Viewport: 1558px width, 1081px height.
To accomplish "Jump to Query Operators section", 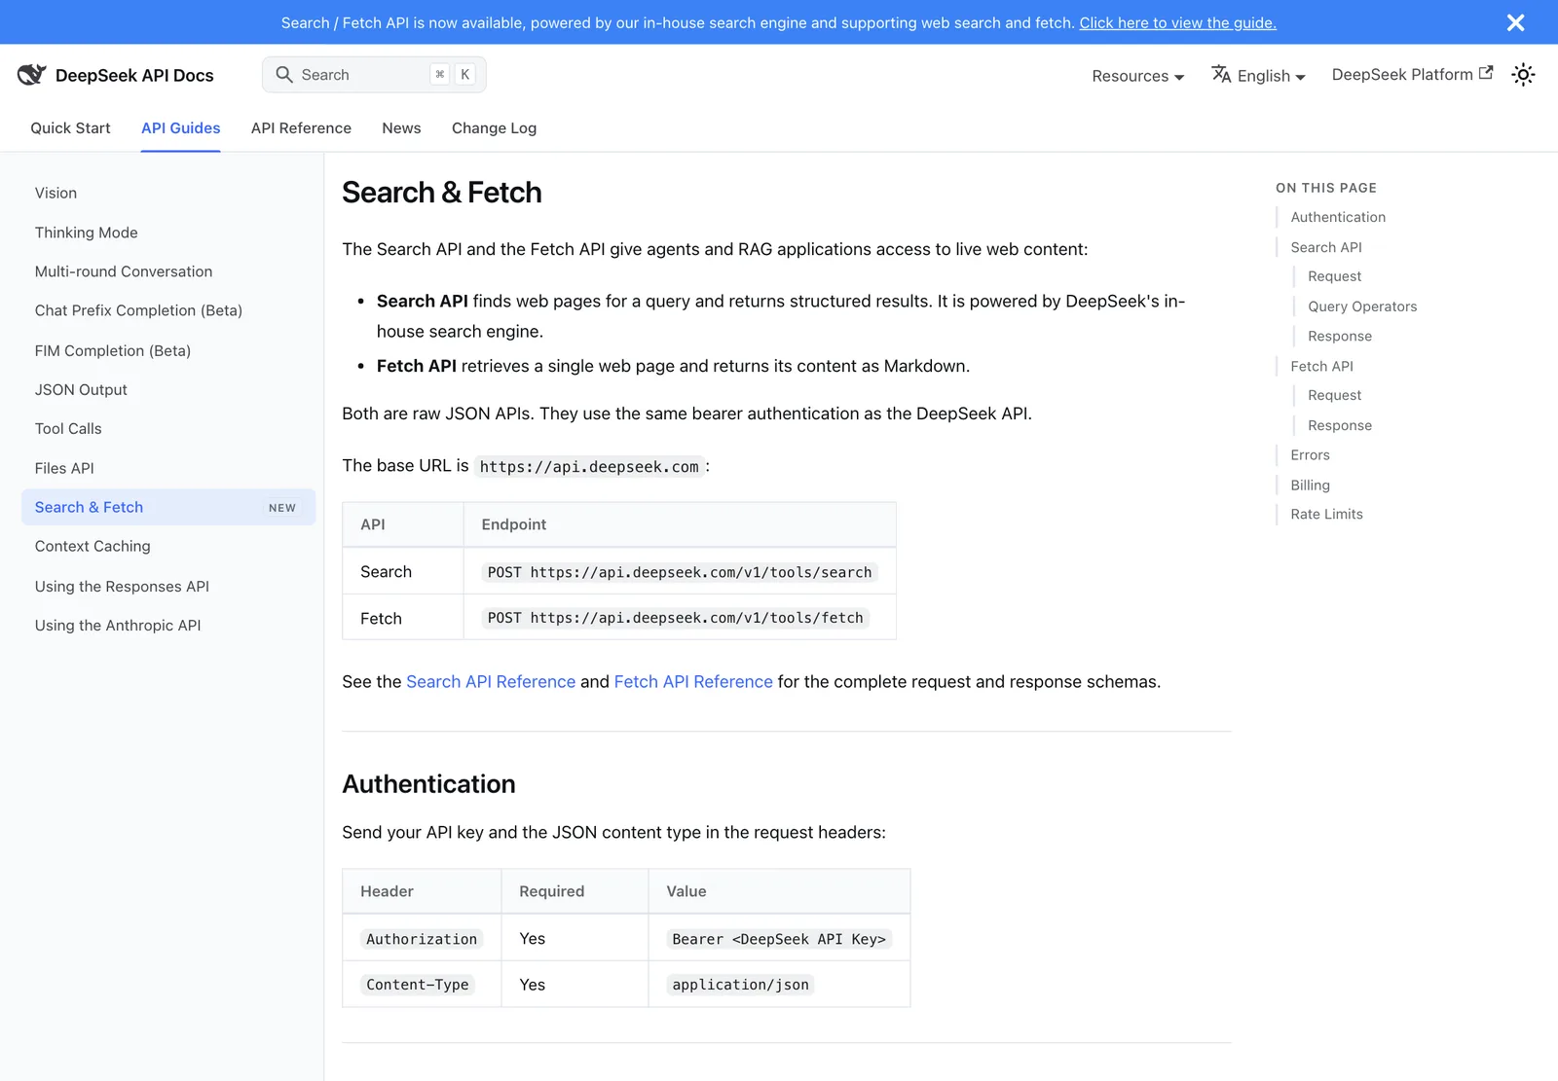I will 1362,306.
